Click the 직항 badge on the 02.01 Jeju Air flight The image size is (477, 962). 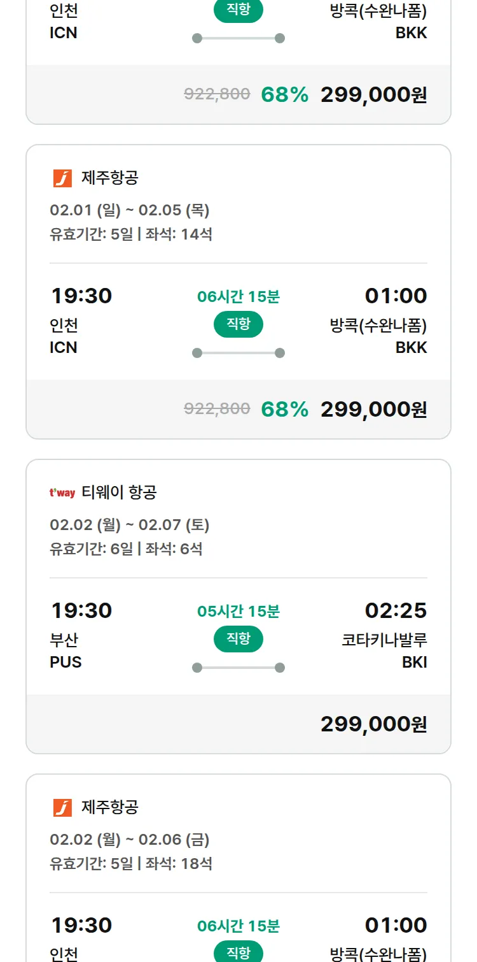[238, 324]
